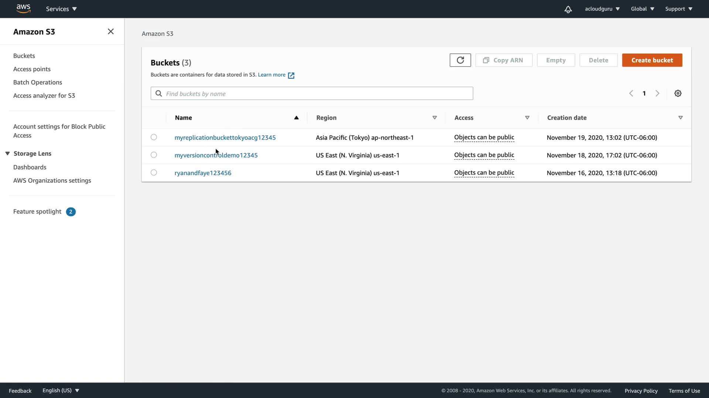Select ryanandfaye123456 radio button
Screen dimensions: 709x398
(x=154, y=172)
